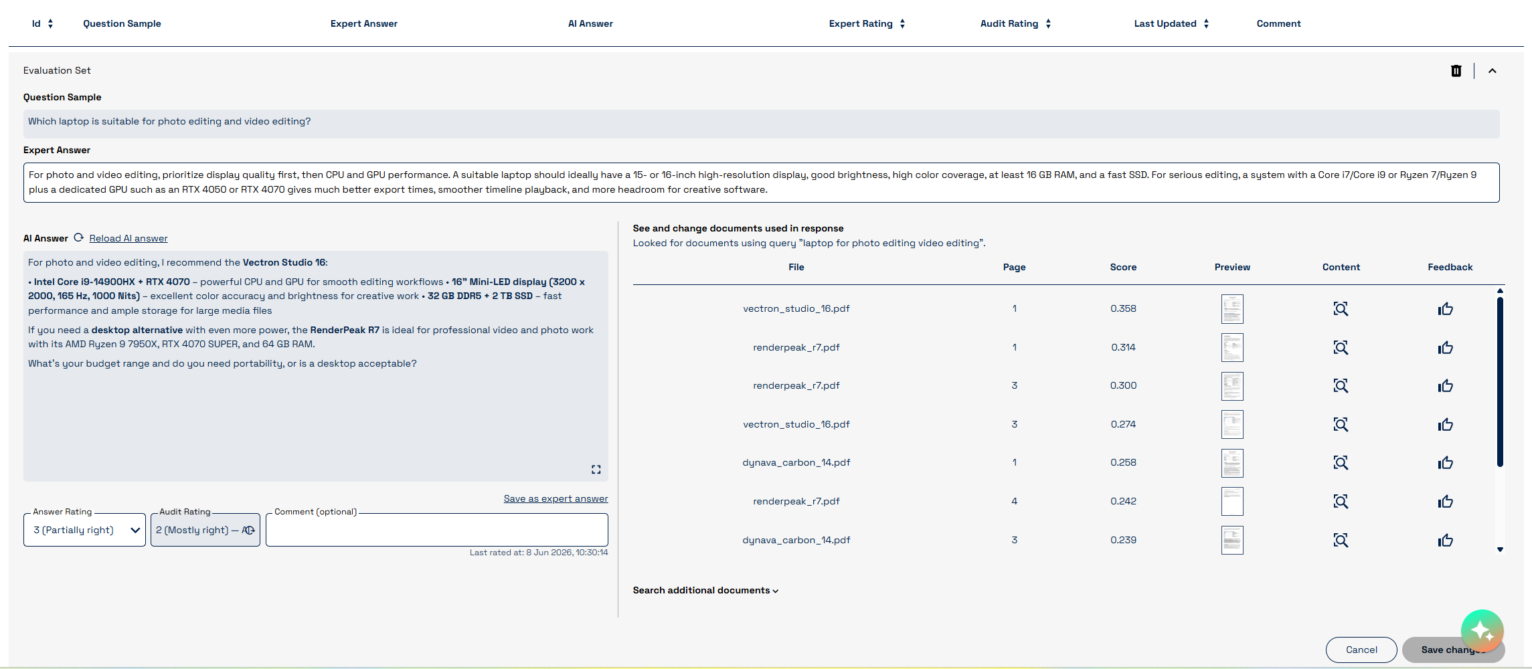Click the documents list scrollbar thumb
This screenshot has width=1532, height=669.
pos(1500,381)
